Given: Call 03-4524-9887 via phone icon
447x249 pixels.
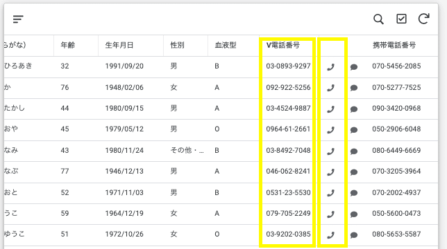Looking at the screenshot, I should (330, 109).
